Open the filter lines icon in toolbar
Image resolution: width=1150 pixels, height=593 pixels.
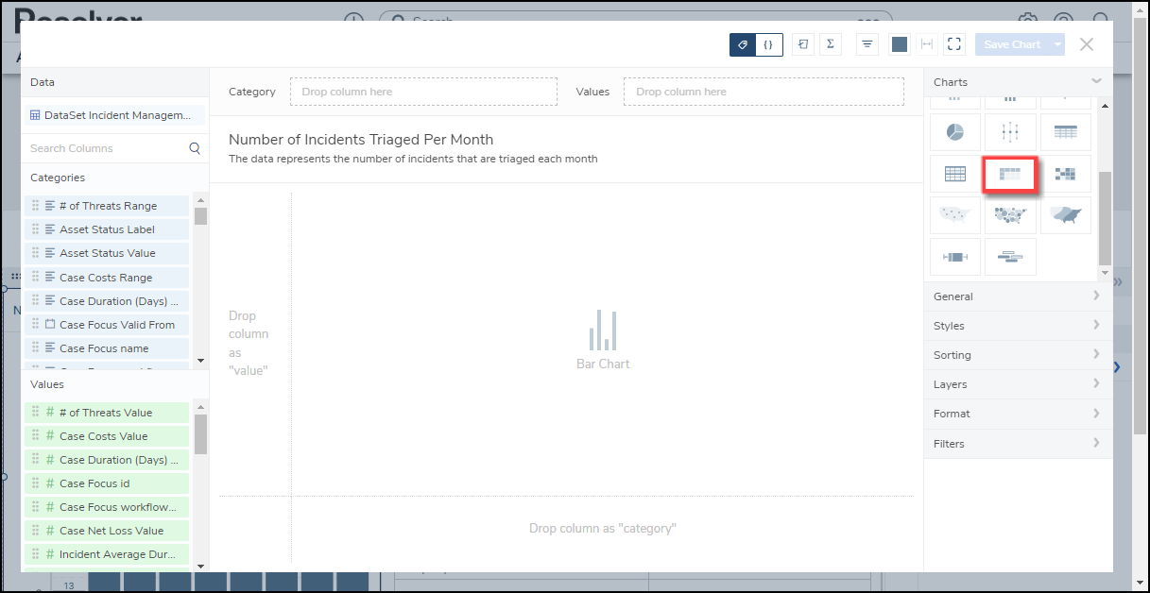(867, 44)
